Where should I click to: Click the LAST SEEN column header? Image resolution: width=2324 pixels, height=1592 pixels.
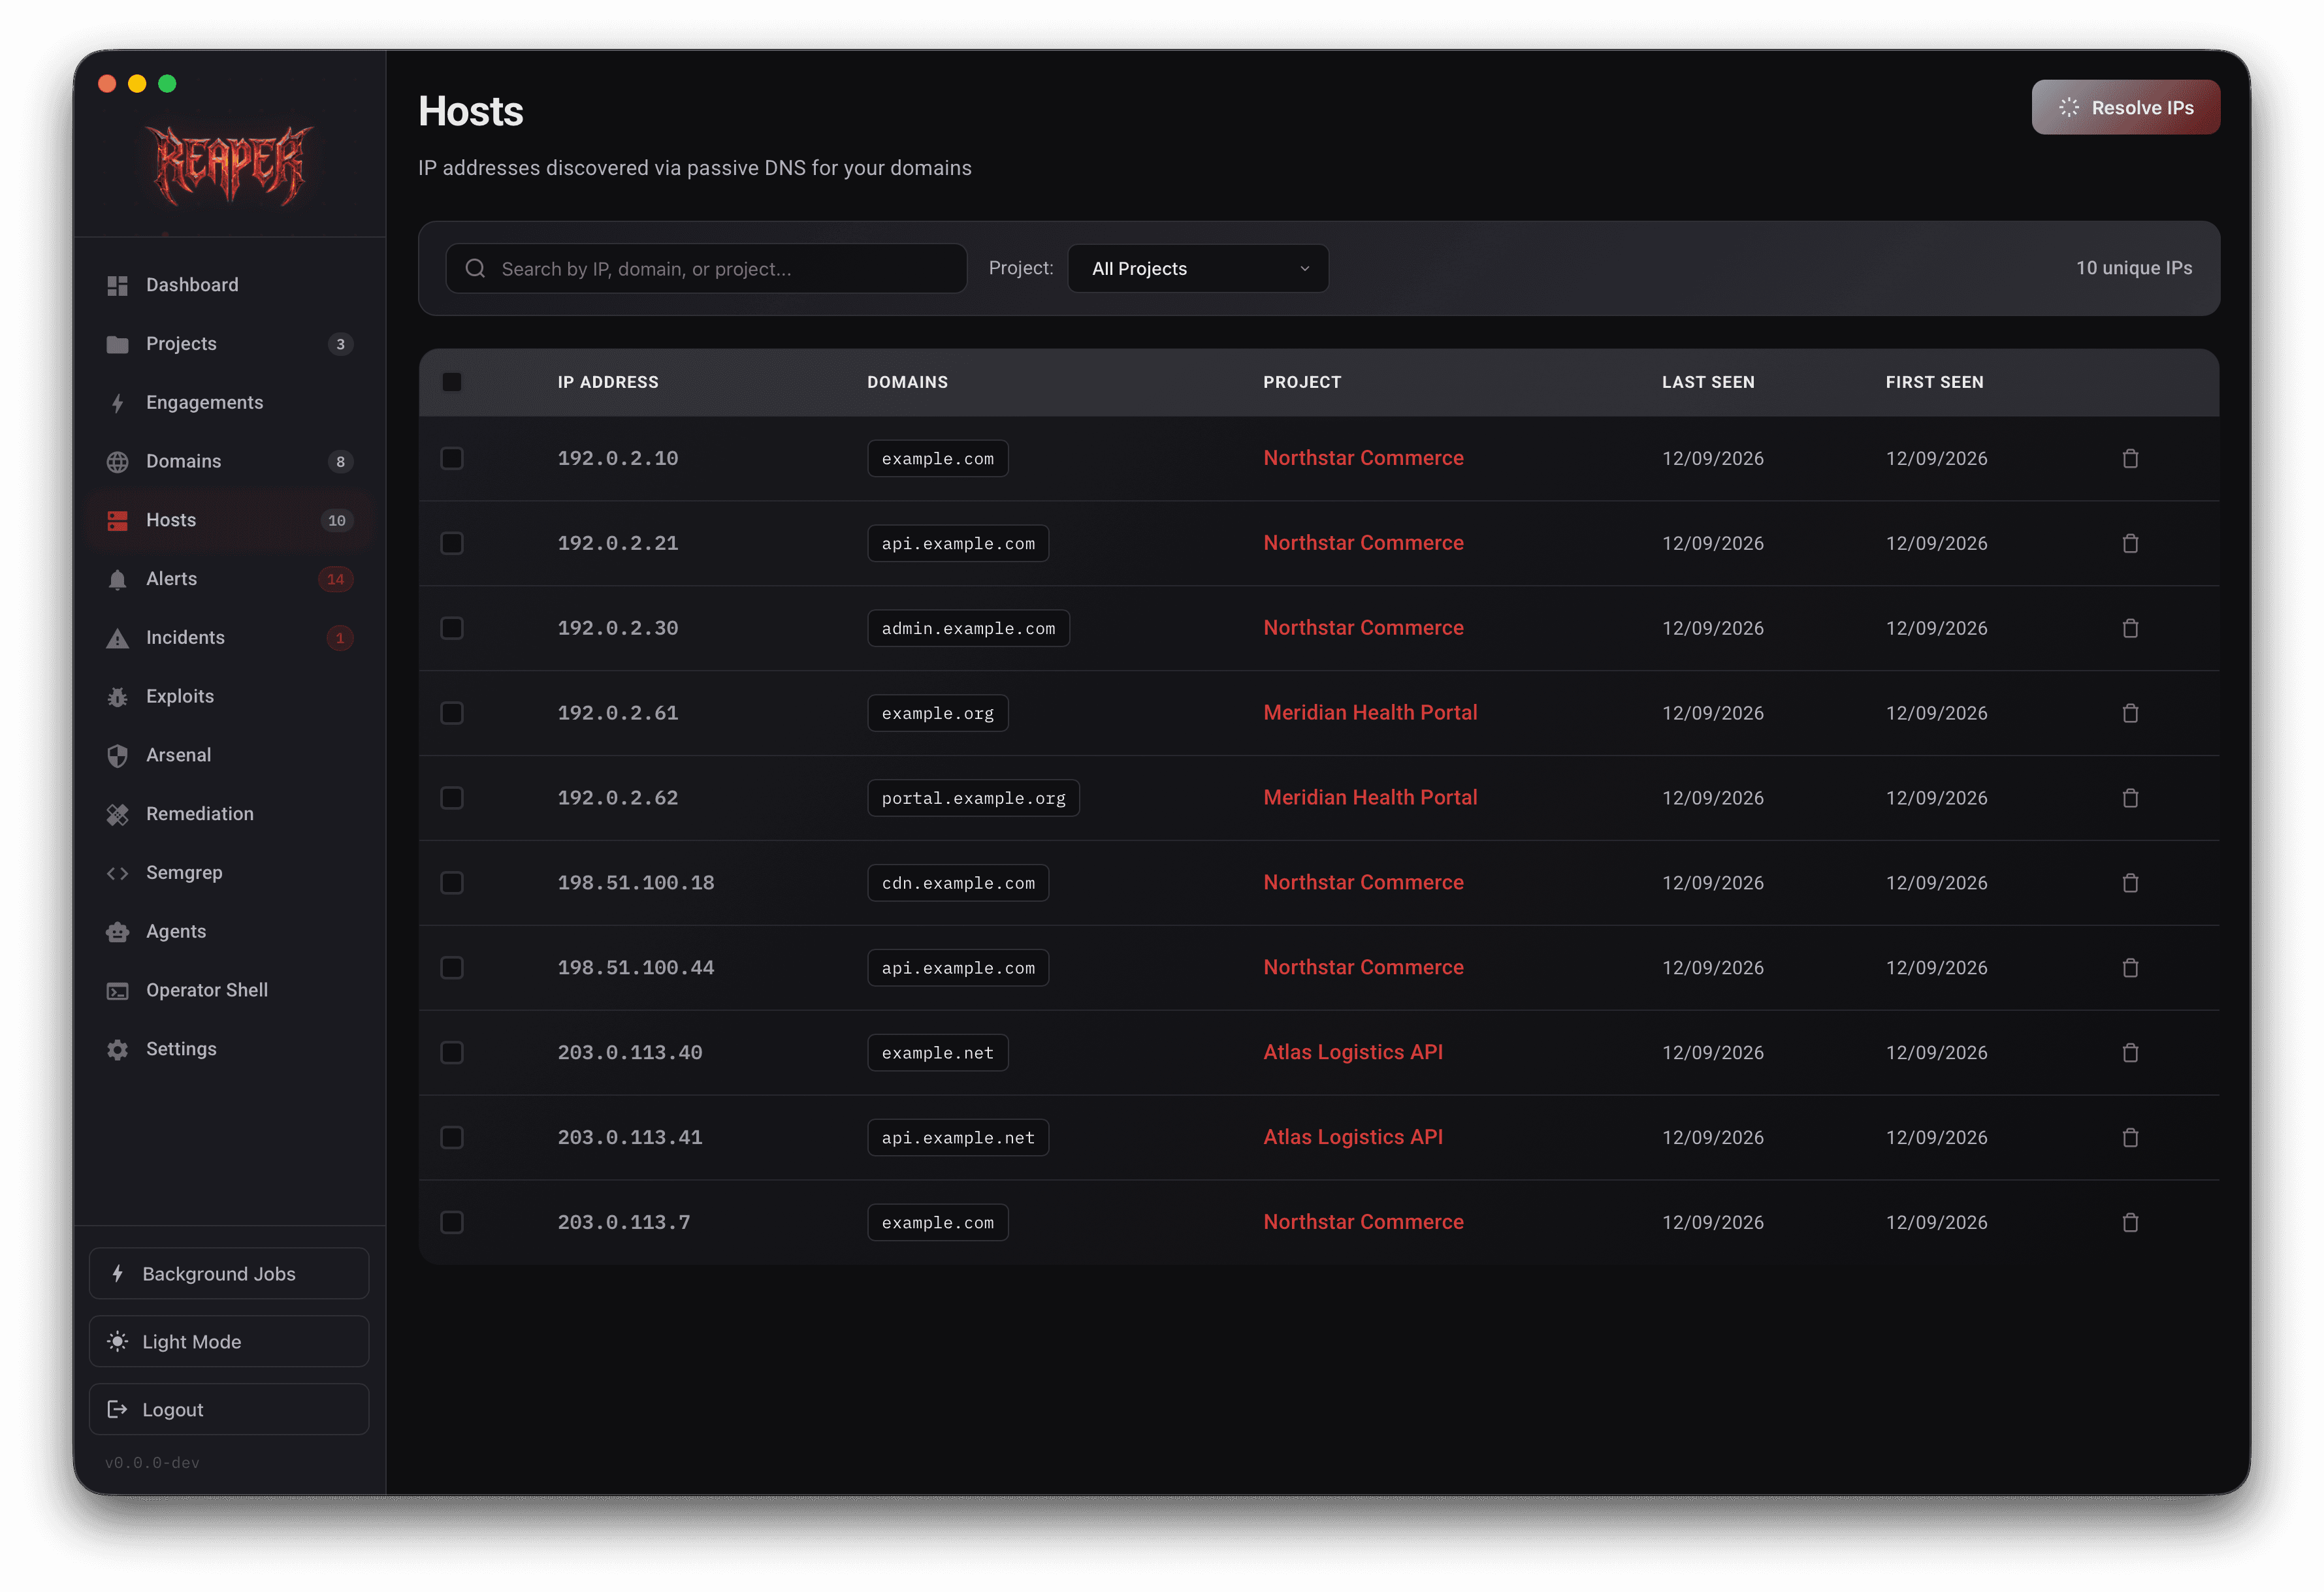click(1708, 382)
